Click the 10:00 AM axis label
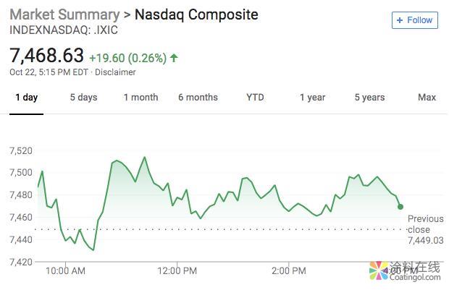449x290 pixels. (65, 271)
